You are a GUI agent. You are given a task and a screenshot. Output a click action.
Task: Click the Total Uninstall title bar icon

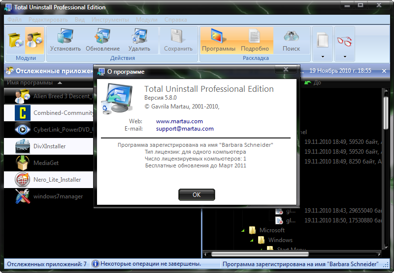pos(8,7)
